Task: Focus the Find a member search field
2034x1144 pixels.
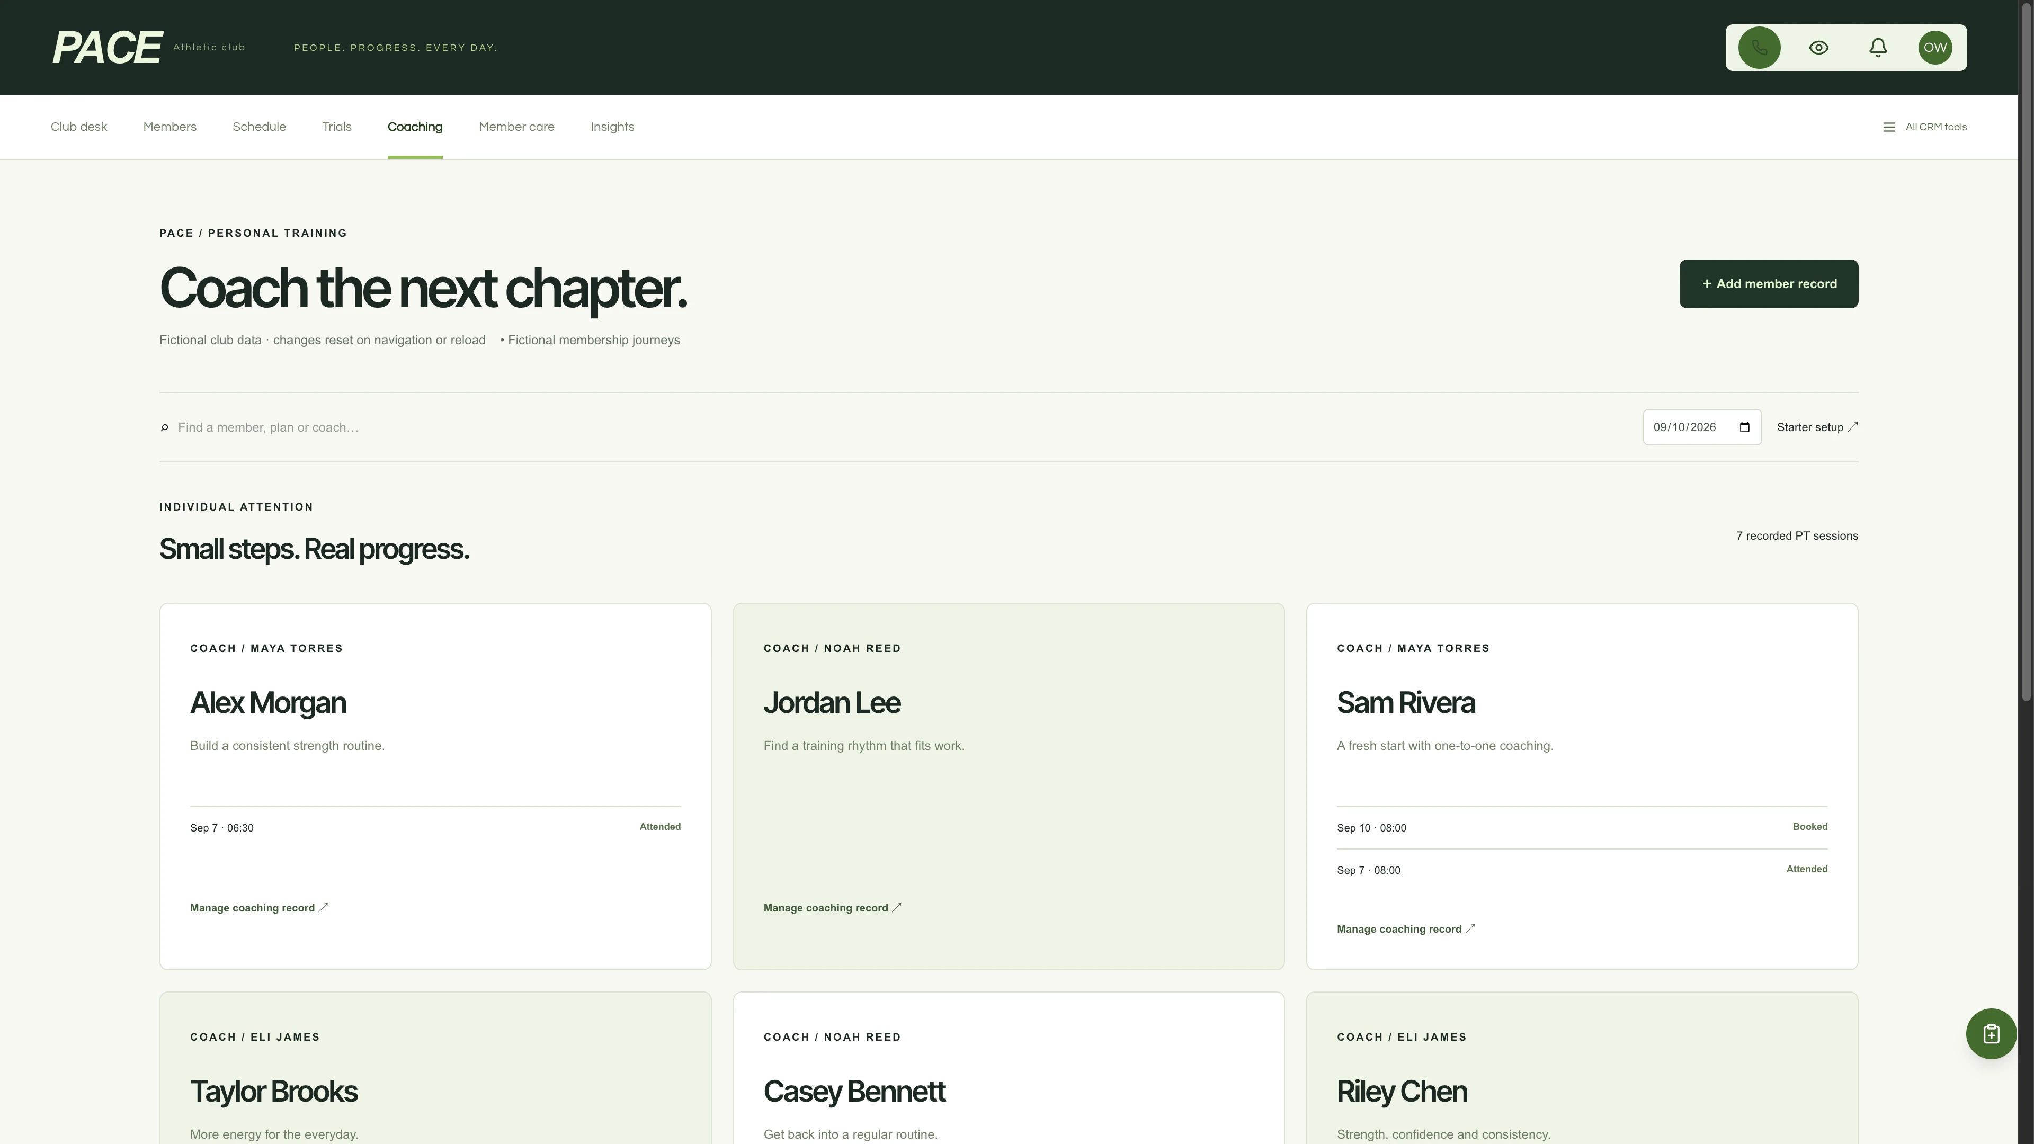Action: point(900,427)
